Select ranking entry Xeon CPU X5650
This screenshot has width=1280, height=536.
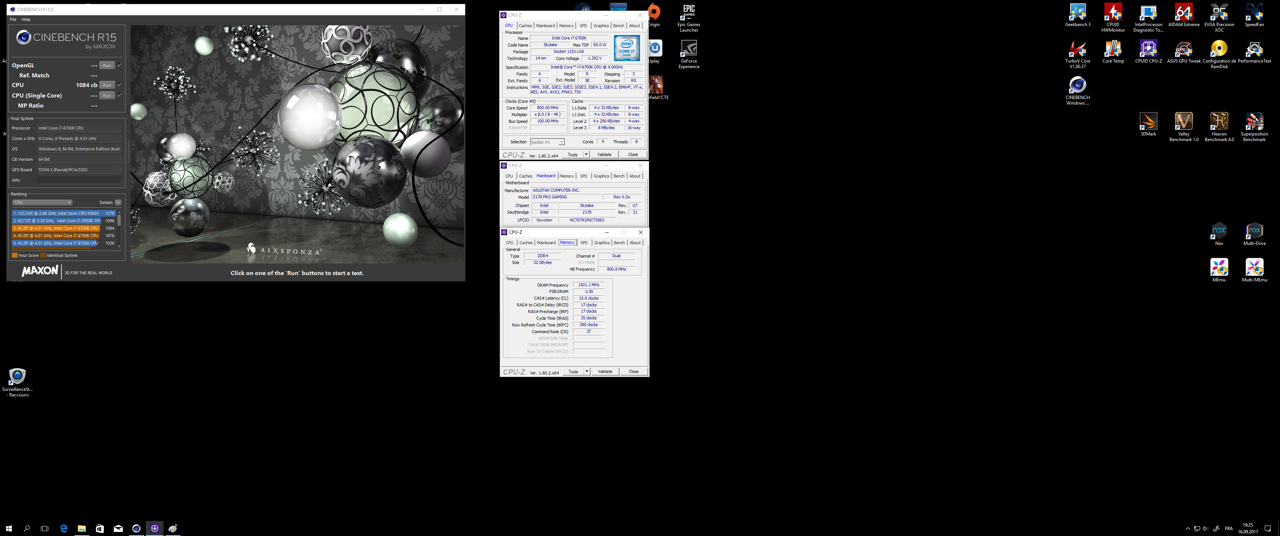pos(64,213)
